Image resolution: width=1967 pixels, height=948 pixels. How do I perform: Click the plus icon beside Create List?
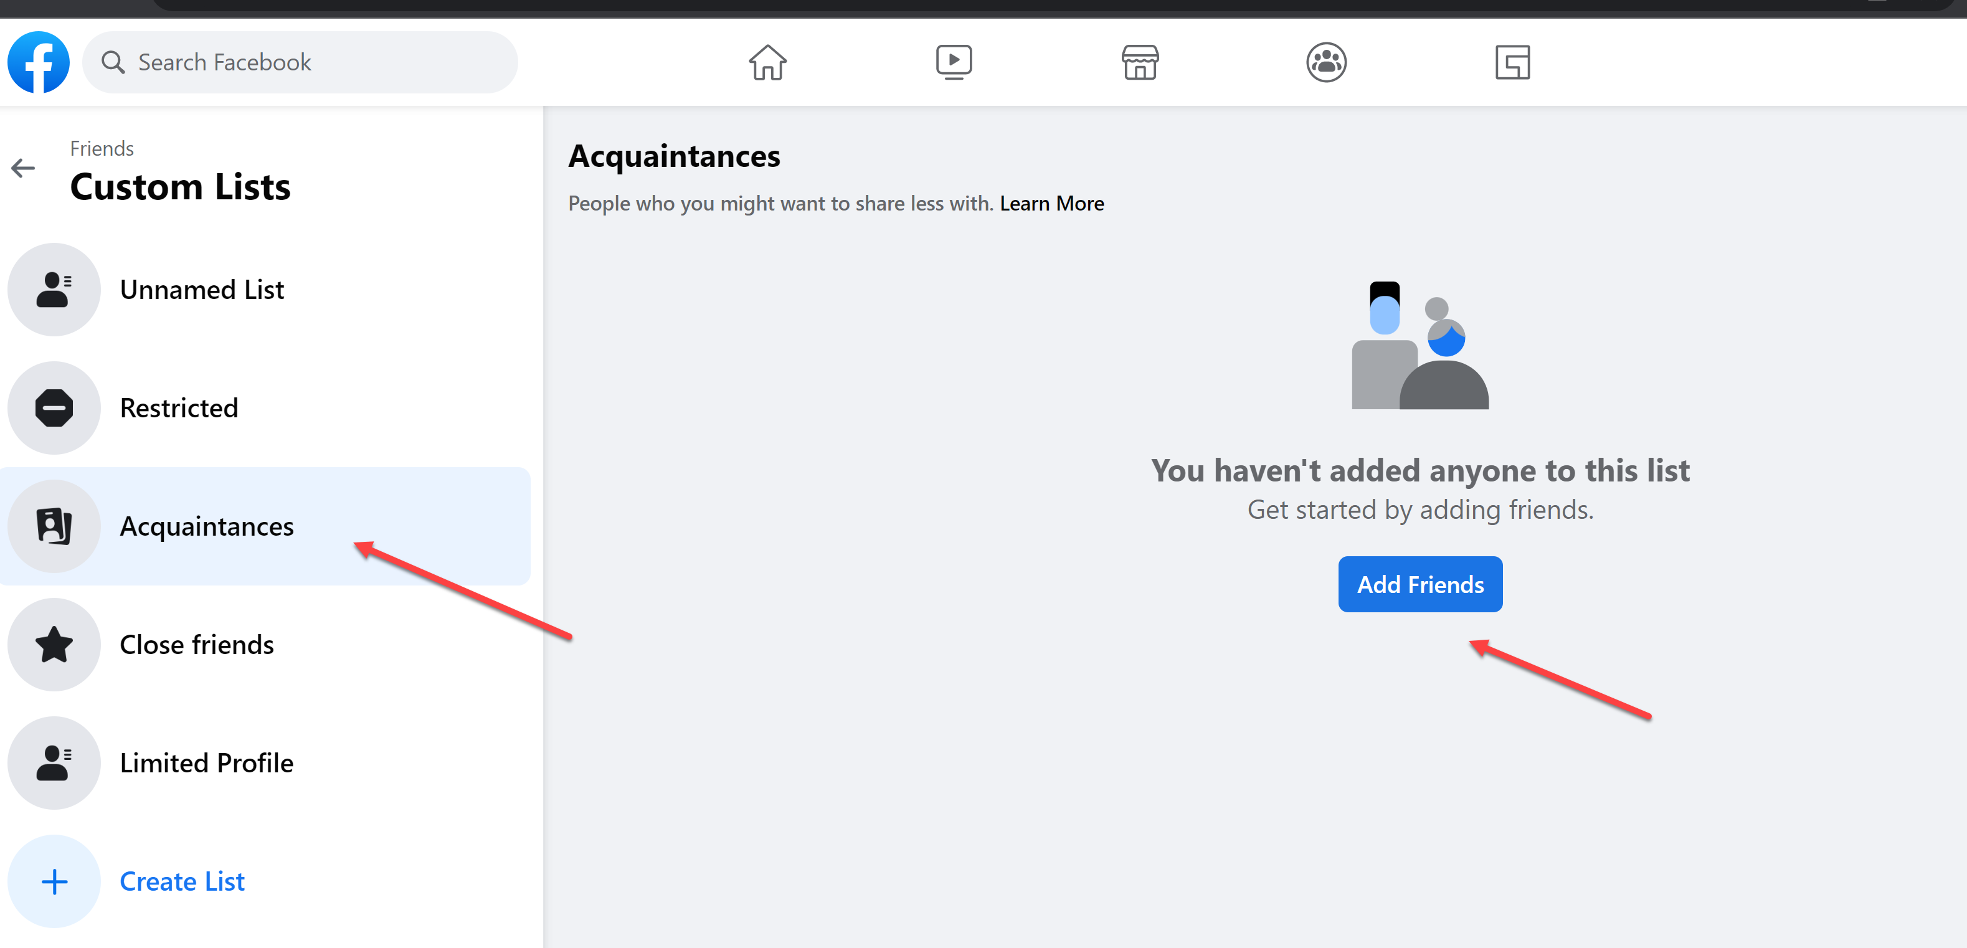click(x=54, y=881)
